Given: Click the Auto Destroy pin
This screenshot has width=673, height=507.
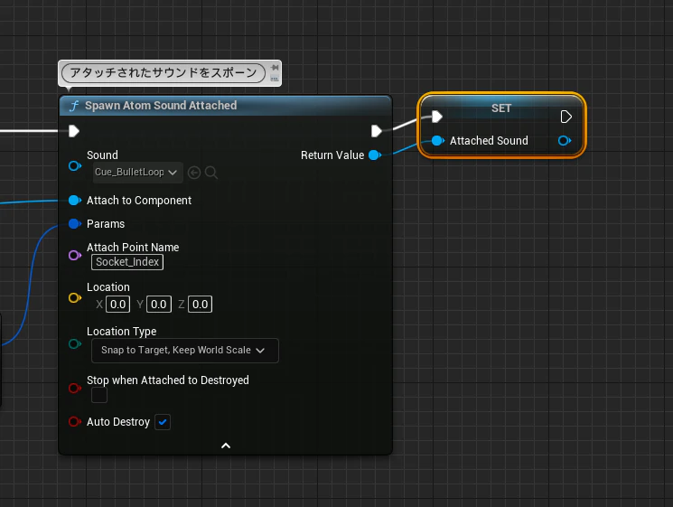Looking at the screenshot, I should point(75,421).
